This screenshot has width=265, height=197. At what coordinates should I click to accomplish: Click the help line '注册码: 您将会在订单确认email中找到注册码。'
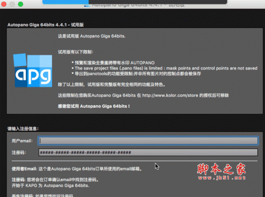(x=55, y=180)
